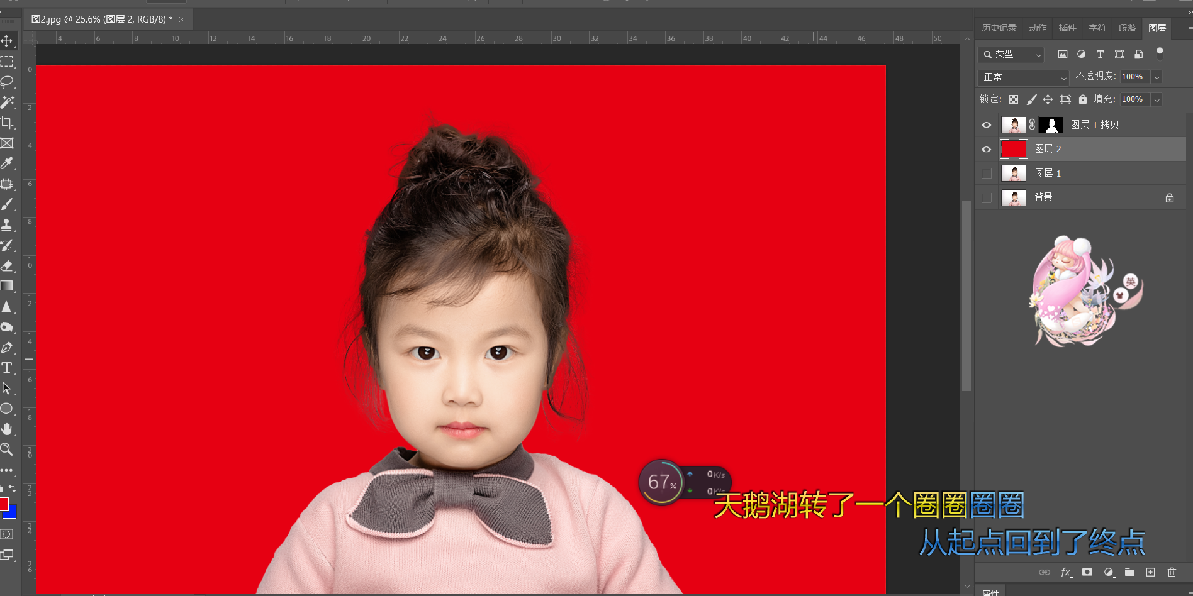Open the layer styles fx menu
This screenshot has width=1193, height=596.
(x=1066, y=573)
